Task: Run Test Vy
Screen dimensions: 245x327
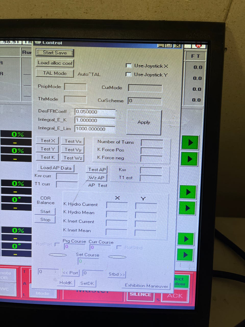Action: click(73, 150)
